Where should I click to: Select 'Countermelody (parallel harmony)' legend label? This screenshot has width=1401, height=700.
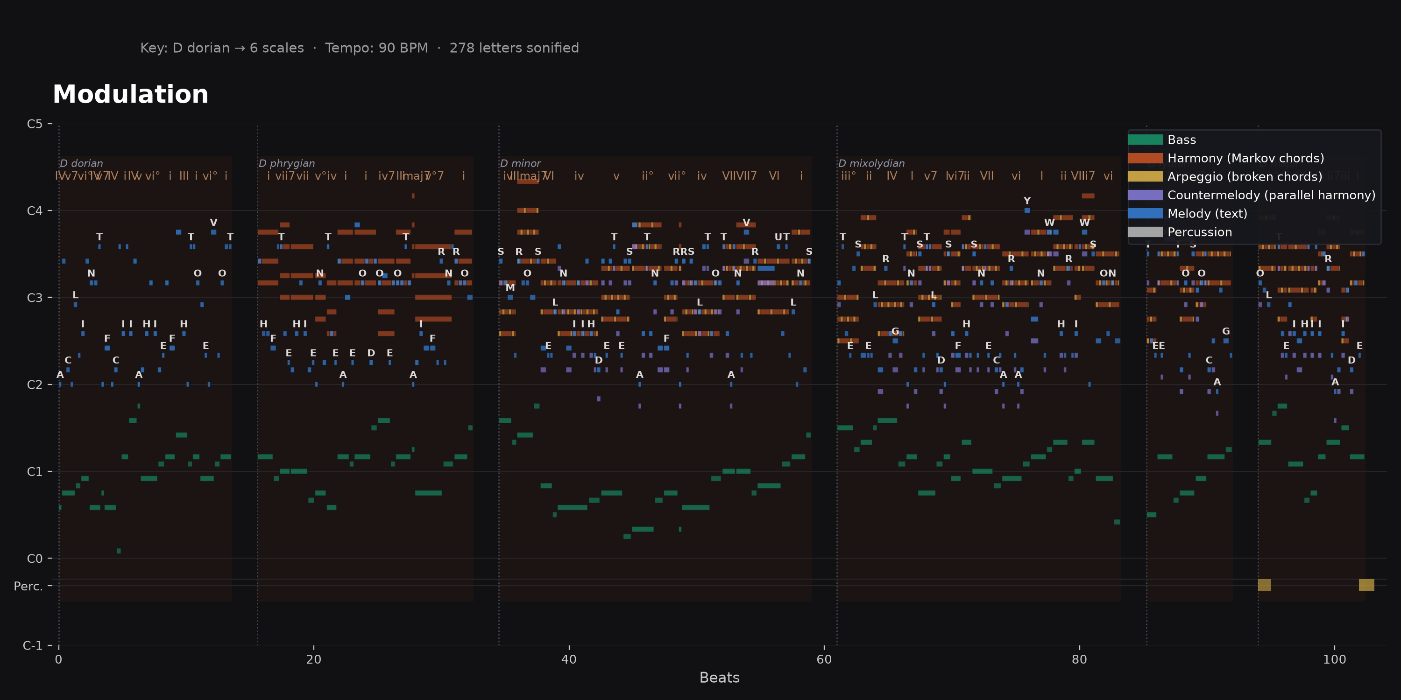tap(1271, 195)
